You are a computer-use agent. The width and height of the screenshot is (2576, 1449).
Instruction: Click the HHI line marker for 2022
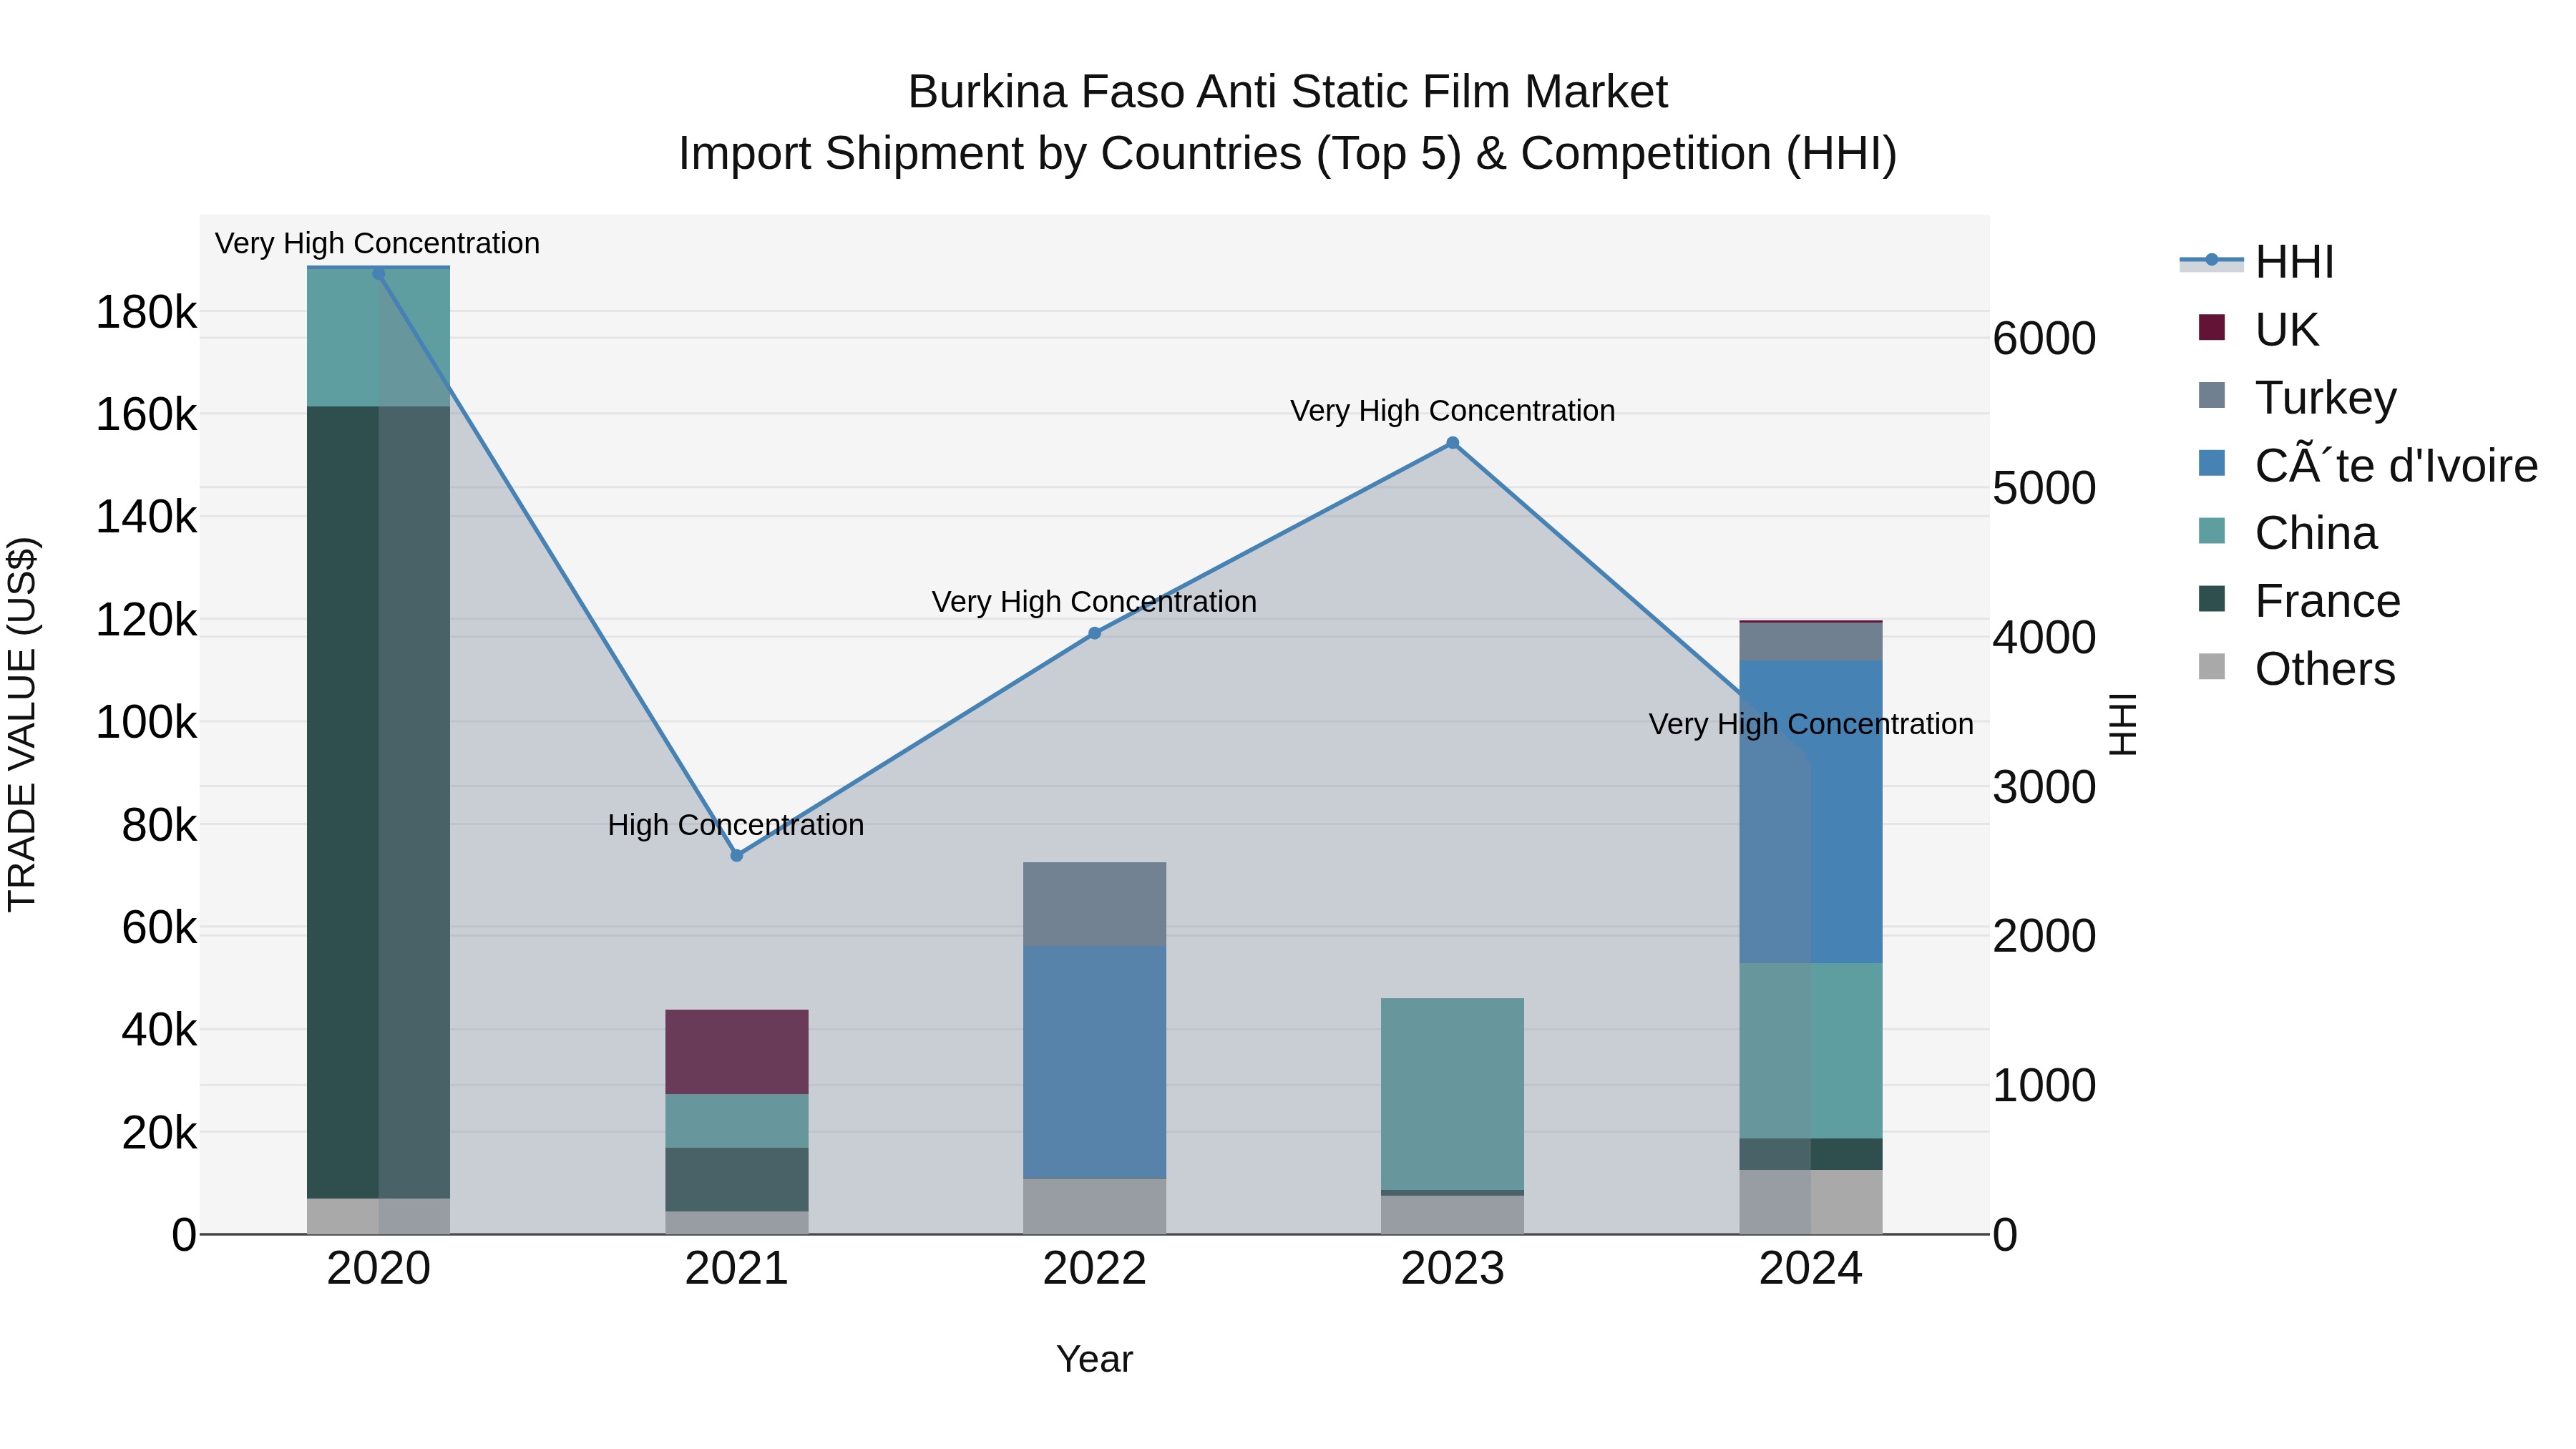(x=1095, y=633)
